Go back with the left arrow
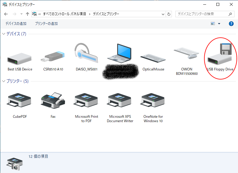This screenshot has height=173, width=238. pos(6,14)
